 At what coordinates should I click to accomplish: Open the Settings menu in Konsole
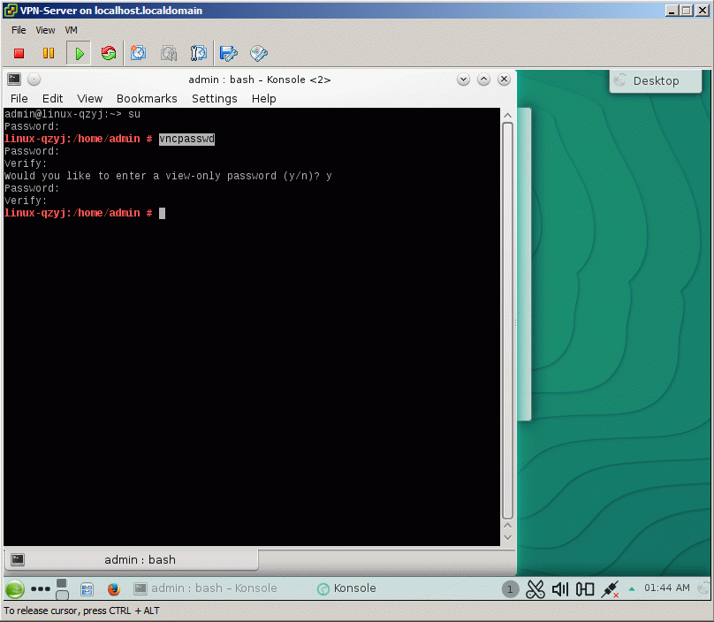215,98
